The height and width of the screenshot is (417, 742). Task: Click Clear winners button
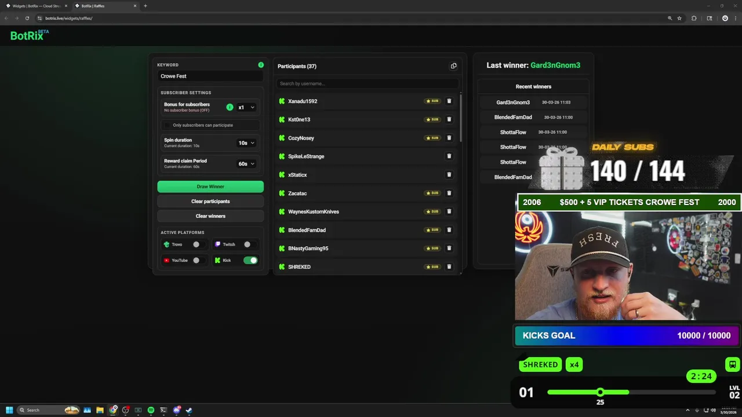coord(210,216)
